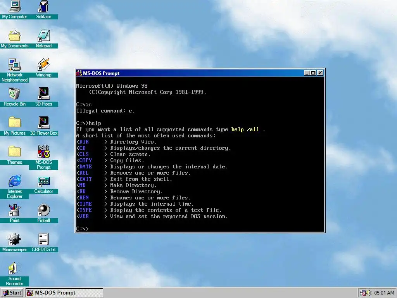Click the VER command entry
The width and height of the screenshot is (397, 298).
coord(84,217)
